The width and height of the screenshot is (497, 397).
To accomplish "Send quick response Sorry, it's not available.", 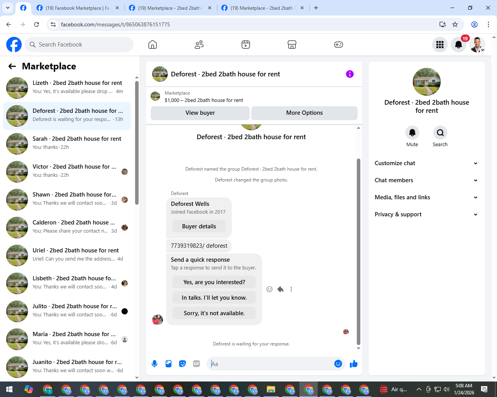I will [214, 313].
